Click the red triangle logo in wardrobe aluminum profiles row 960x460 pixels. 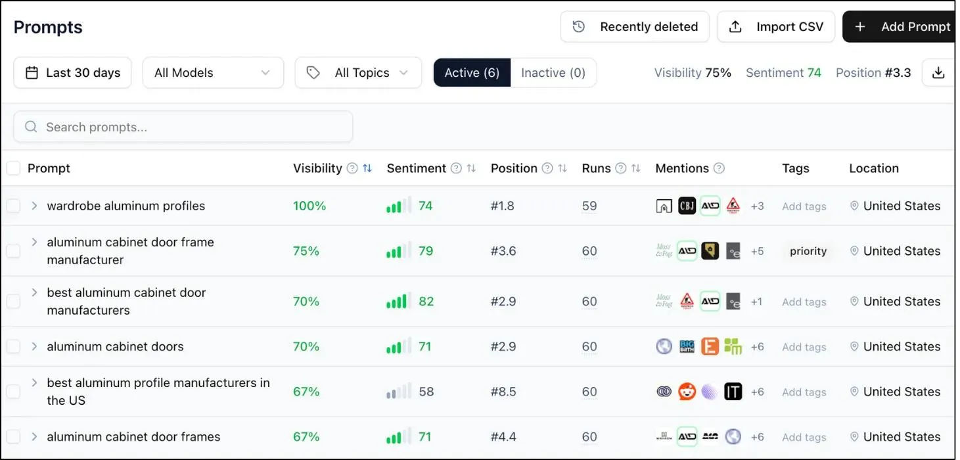pos(733,206)
